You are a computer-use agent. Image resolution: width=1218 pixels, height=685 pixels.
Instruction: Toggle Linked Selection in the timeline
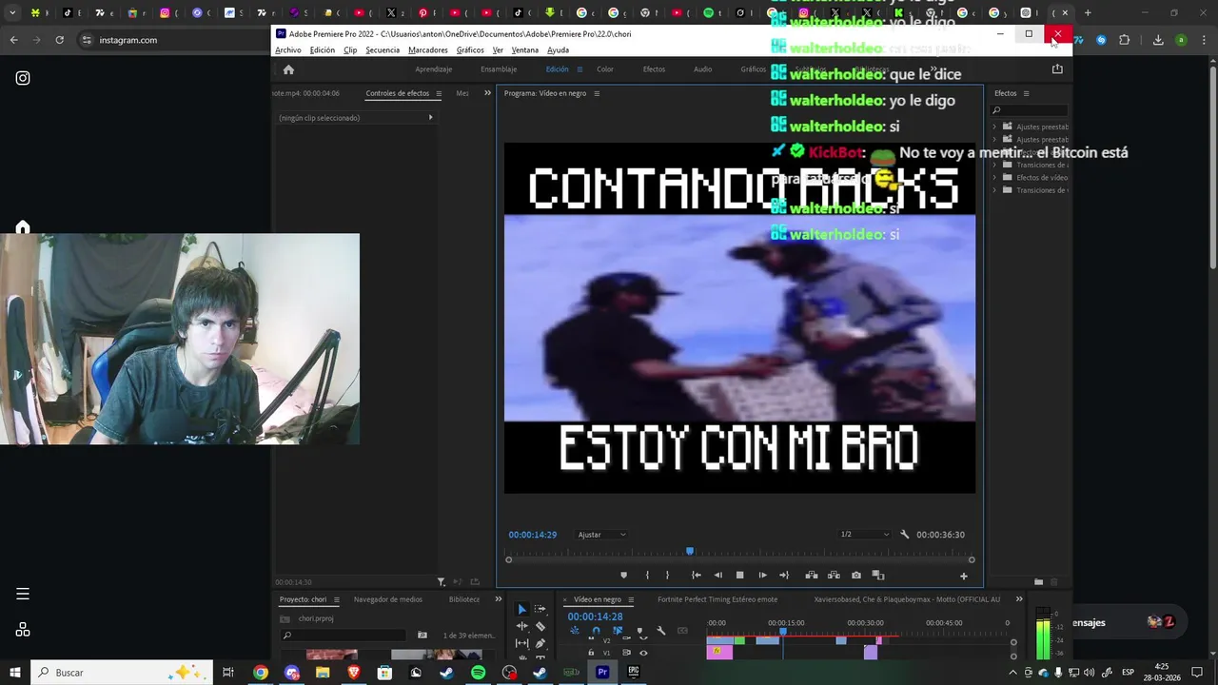coord(618,631)
